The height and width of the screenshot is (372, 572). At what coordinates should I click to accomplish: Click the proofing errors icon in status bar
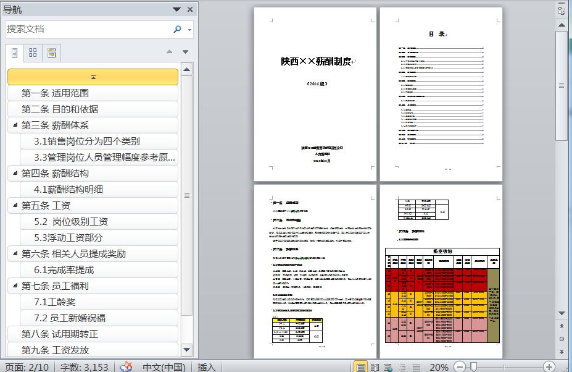pos(126,366)
